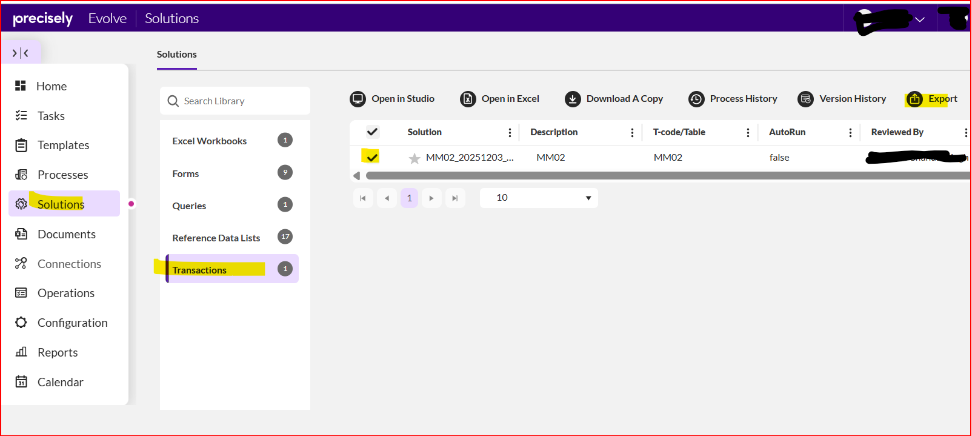The width and height of the screenshot is (972, 436).
Task: Open Documents from the sidebar menu
Action: tap(67, 234)
